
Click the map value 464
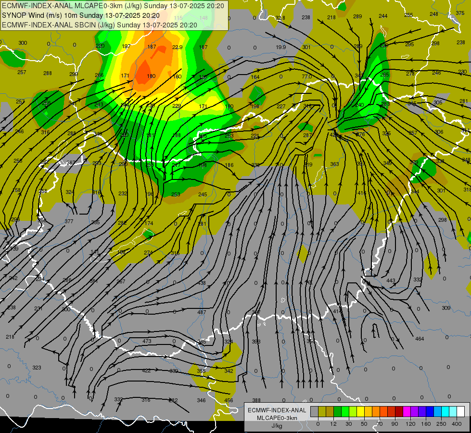point(420,339)
